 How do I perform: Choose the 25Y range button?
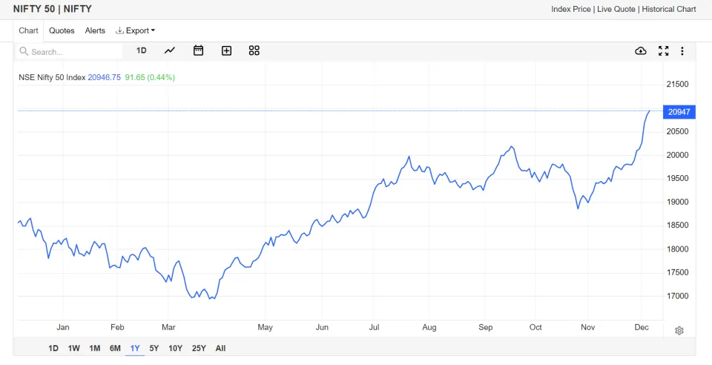(x=199, y=348)
